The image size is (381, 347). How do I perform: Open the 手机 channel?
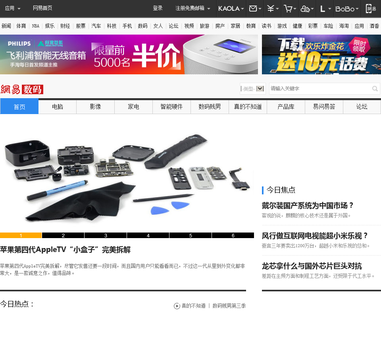pyautogui.click(x=127, y=26)
